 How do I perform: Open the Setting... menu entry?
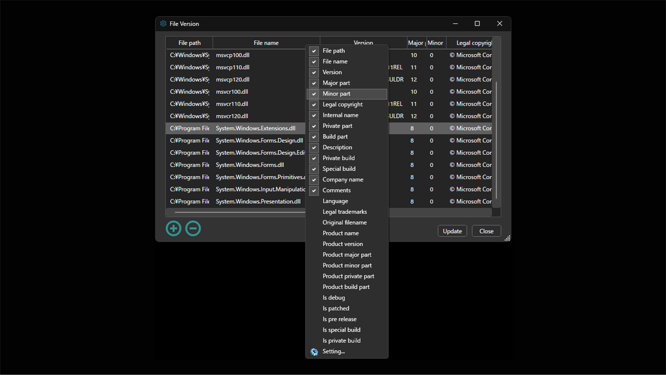click(333, 351)
